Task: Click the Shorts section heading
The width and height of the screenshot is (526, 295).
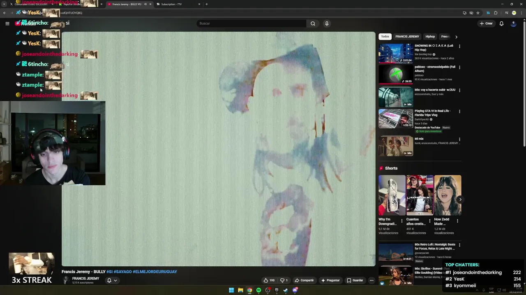Action: [x=391, y=168]
